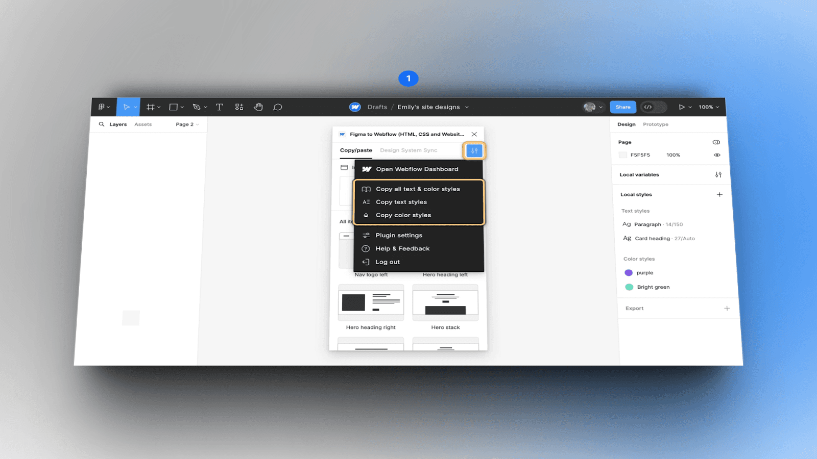Click page background F5F5F5 swatch
This screenshot has width=817, height=459.
click(622, 155)
